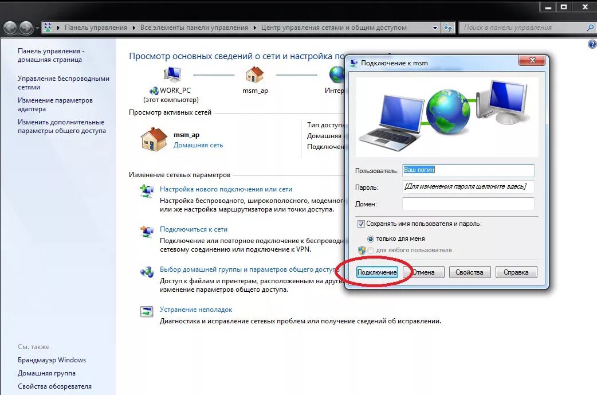Open address bar history dropdown
597x395 pixels.
point(435,28)
